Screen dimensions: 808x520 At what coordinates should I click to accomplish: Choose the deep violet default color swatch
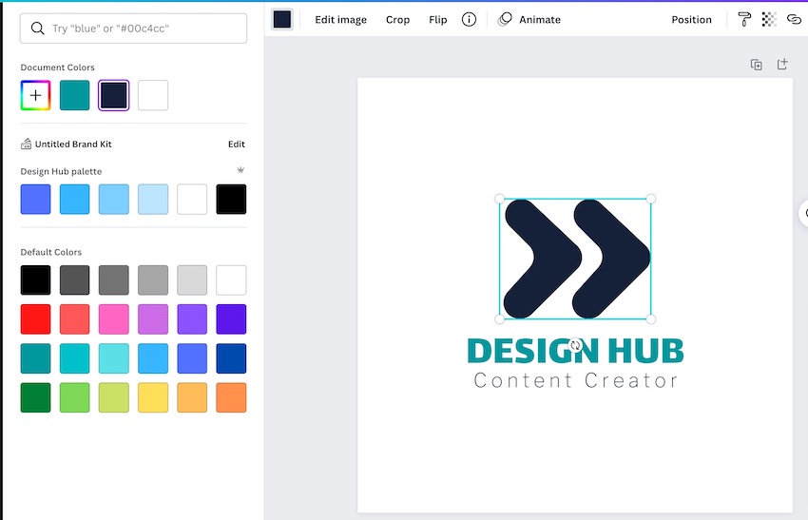pos(231,319)
